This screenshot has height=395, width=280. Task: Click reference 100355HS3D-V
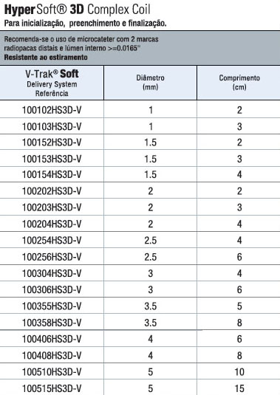[x=52, y=306]
